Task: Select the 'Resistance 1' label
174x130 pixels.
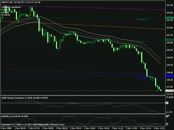Action: coord(143,41)
